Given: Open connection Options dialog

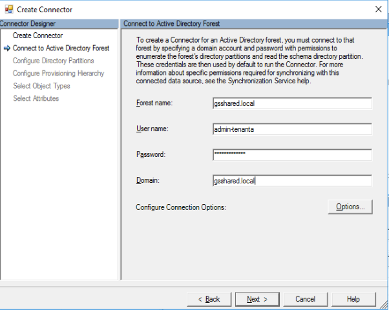Looking at the screenshot, I should [x=350, y=207].
